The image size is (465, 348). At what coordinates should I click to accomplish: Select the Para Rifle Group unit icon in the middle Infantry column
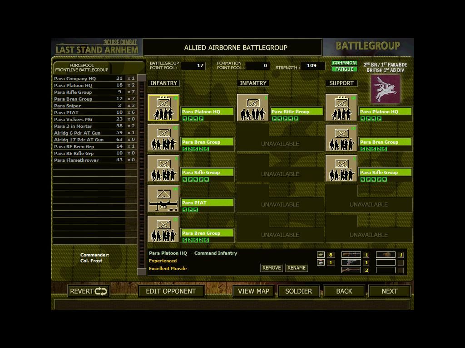pos(252,108)
